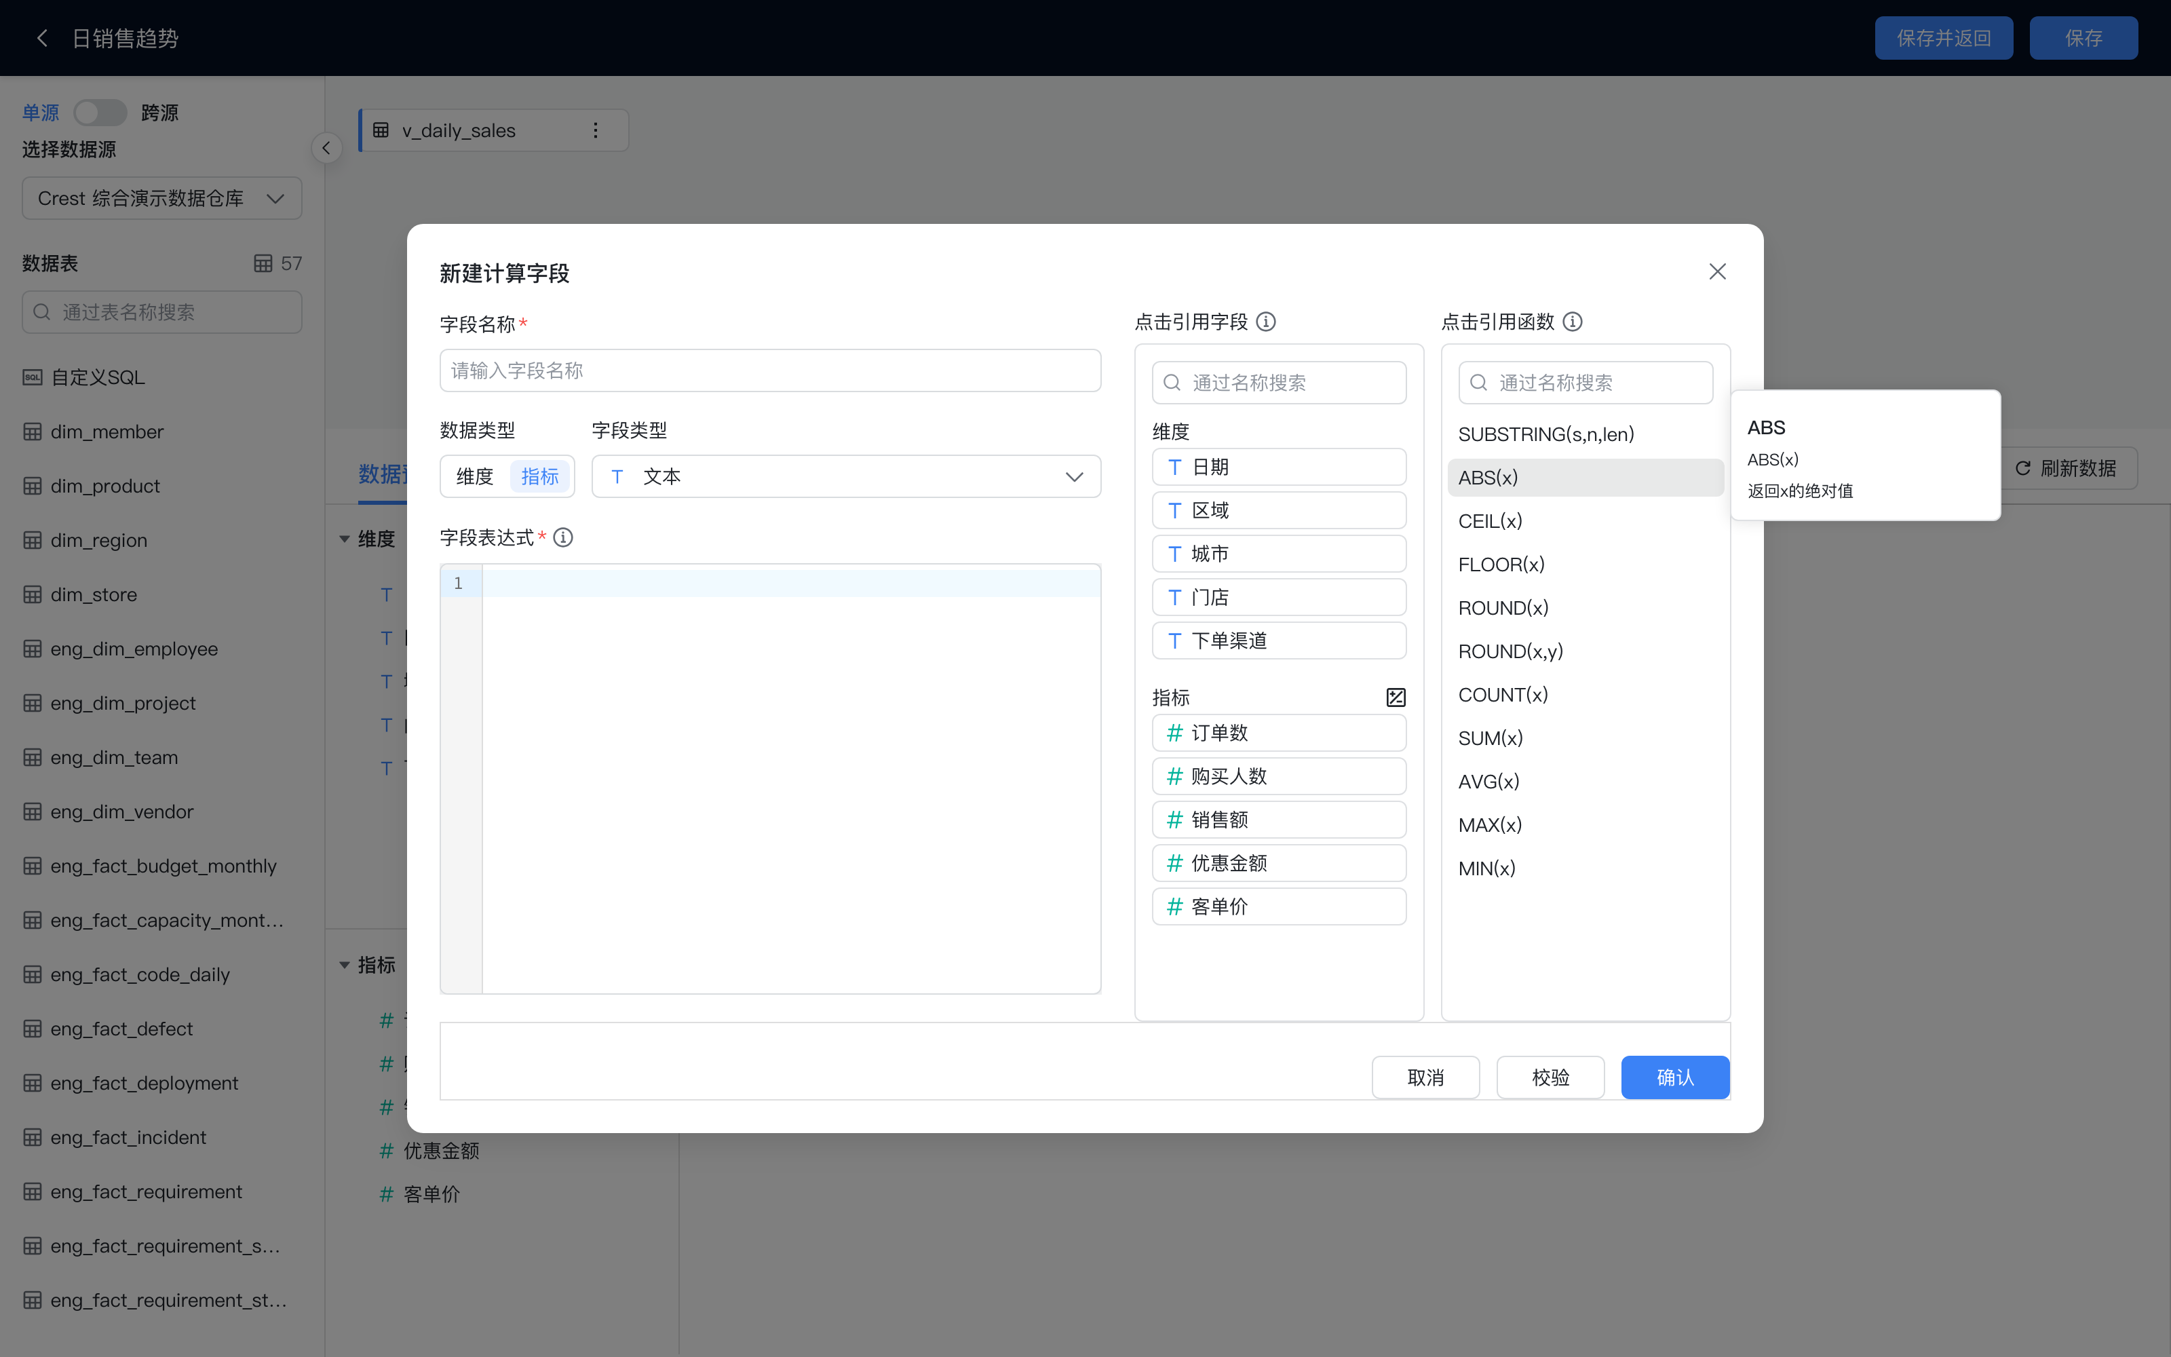Collapse the 维度 section in background panel
Image resolution: width=2171 pixels, height=1357 pixels.
(x=345, y=539)
